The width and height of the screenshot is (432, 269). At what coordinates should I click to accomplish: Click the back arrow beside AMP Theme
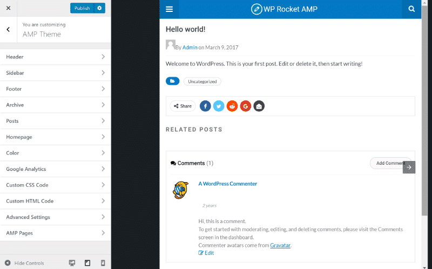coord(8,29)
